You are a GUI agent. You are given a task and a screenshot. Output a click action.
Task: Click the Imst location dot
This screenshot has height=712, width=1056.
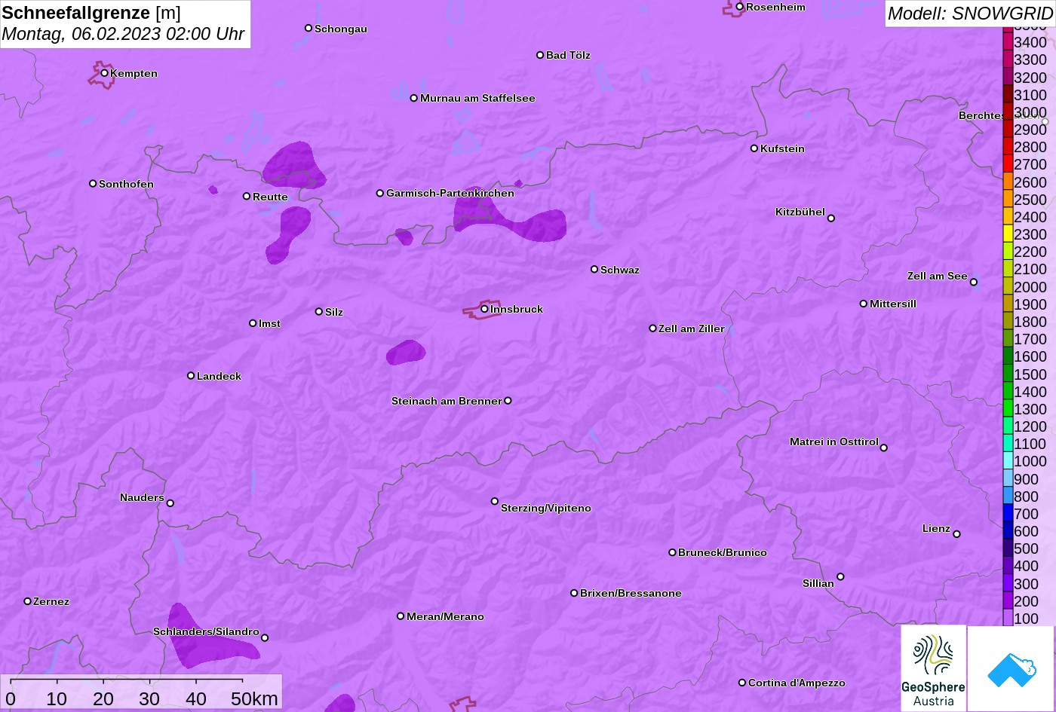pyautogui.click(x=253, y=323)
